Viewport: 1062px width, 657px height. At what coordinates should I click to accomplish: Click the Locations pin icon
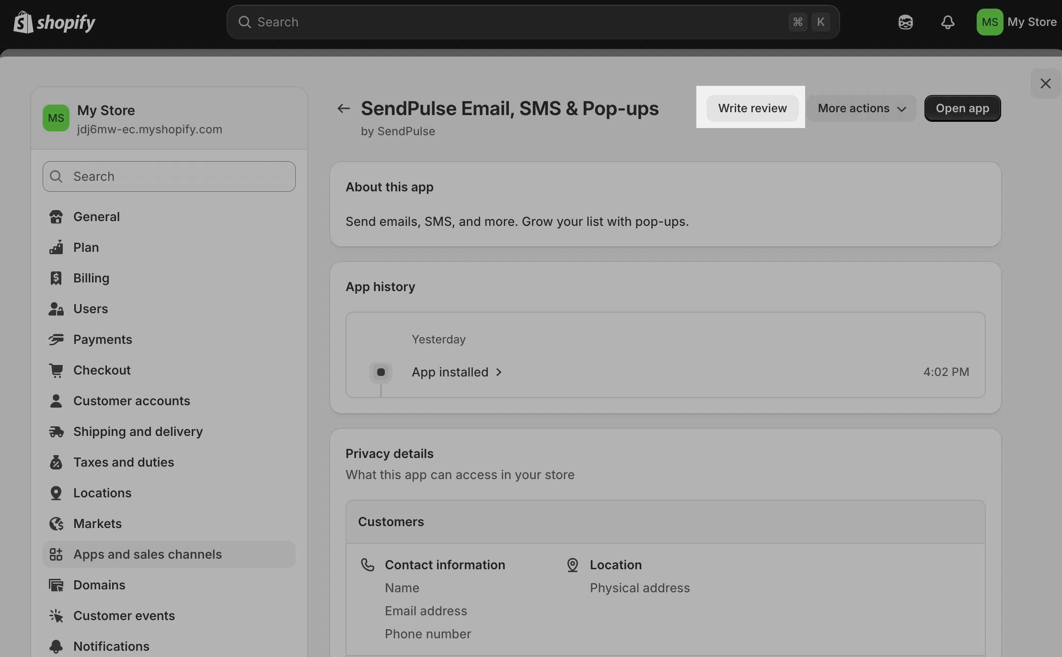pos(56,493)
